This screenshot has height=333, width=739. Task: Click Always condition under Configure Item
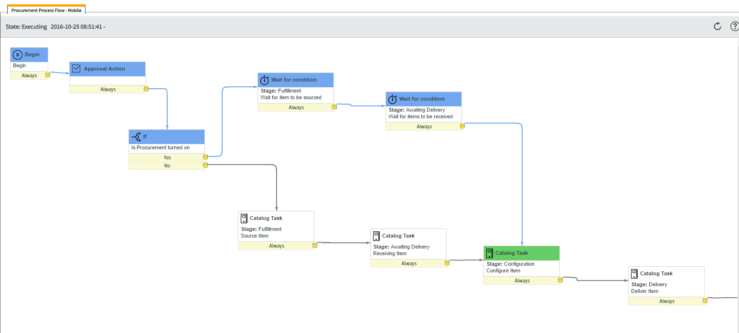(x=522, y=281)
